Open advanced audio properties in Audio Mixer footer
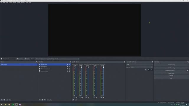Viewport: 189px width, 106px height. (73, 100)
